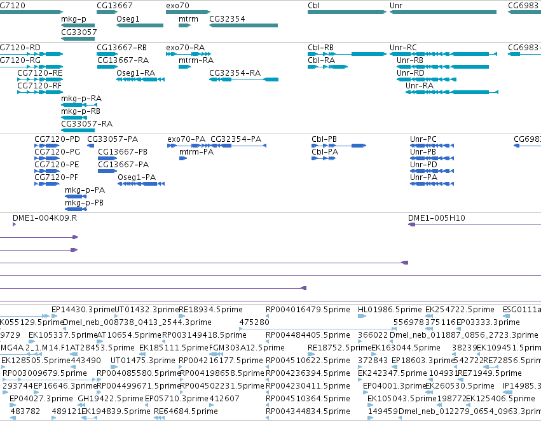541x421 pixels.
Task: Click transcript label CG32354-RA
Action: (235, 72)
